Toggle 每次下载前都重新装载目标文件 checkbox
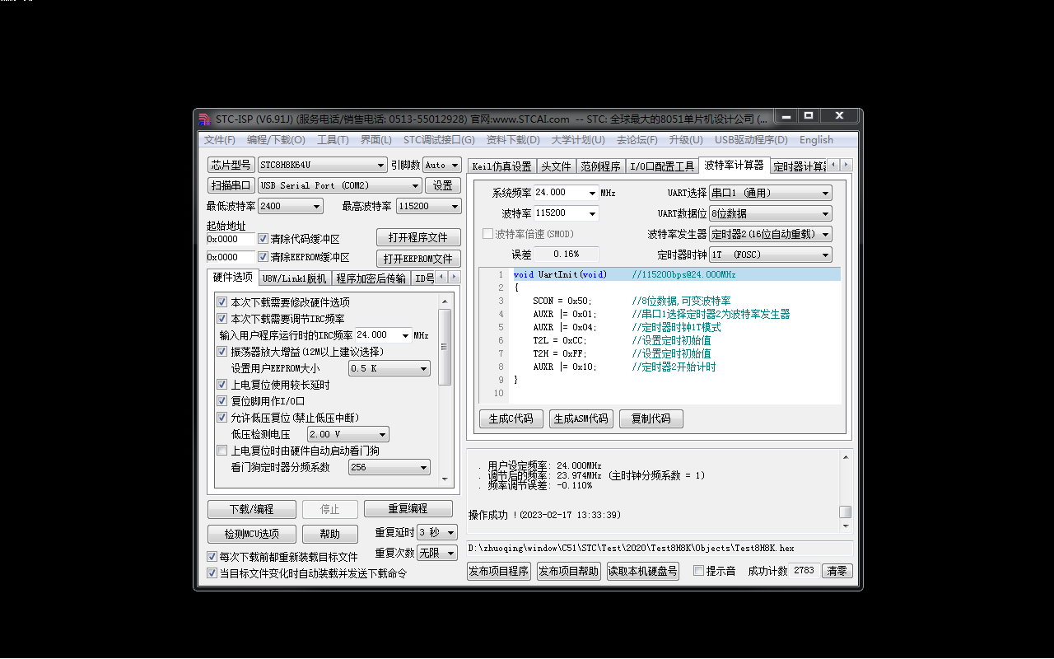The height and width of the screenshot is (659, 1054). 212,557
